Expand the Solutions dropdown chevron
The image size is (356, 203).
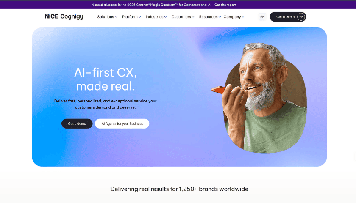pyautogui.click(x=116, y=17)
